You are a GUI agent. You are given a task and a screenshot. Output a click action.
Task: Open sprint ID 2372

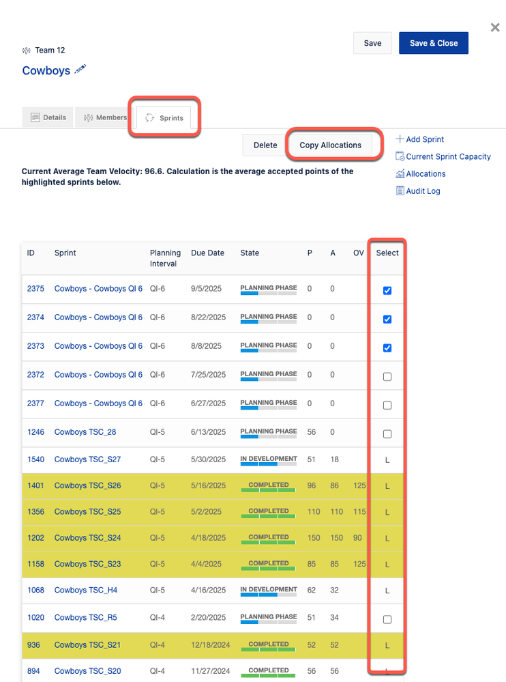coord(35,375)
